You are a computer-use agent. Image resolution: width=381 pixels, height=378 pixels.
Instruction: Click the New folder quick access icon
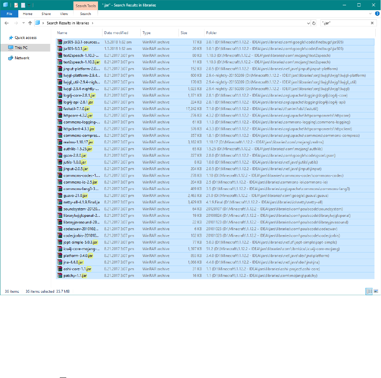point(23,5)
